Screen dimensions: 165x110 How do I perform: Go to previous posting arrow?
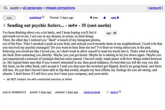pyautogui.click(x=91, y=18)
